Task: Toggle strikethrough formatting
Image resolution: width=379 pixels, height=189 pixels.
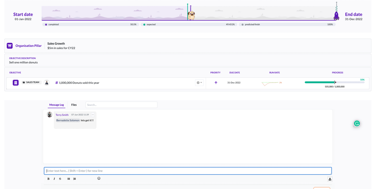Action: [x=60, y=179]
